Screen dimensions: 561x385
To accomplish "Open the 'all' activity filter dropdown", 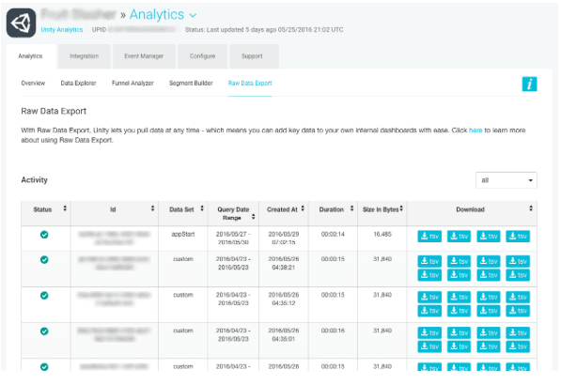I will point(506,180).
